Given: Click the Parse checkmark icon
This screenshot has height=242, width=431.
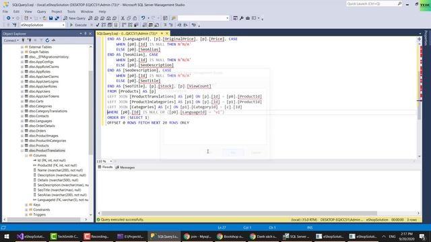Looking at the screenshot, I should (x=97, y=25).
